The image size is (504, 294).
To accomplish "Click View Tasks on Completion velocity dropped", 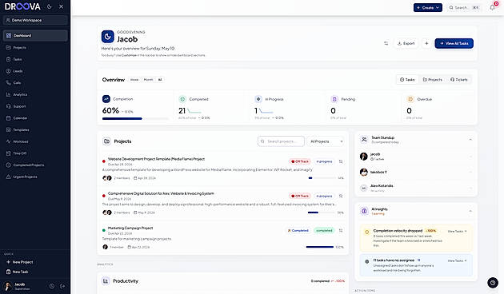I will (457, 231).
